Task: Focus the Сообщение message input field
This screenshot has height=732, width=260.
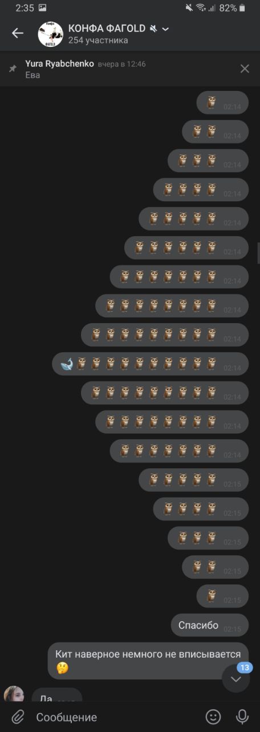Action: coord(114,717)
